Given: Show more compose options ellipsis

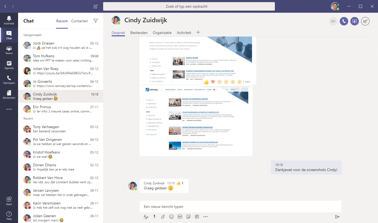Looking at the screenshot, I should 205,217.
